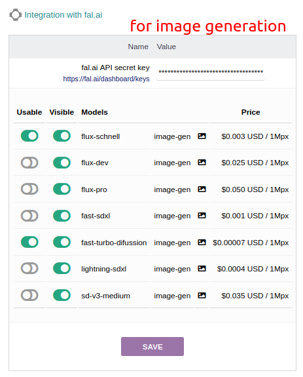Select the flux-pro model name

click(x=94, y=189)
